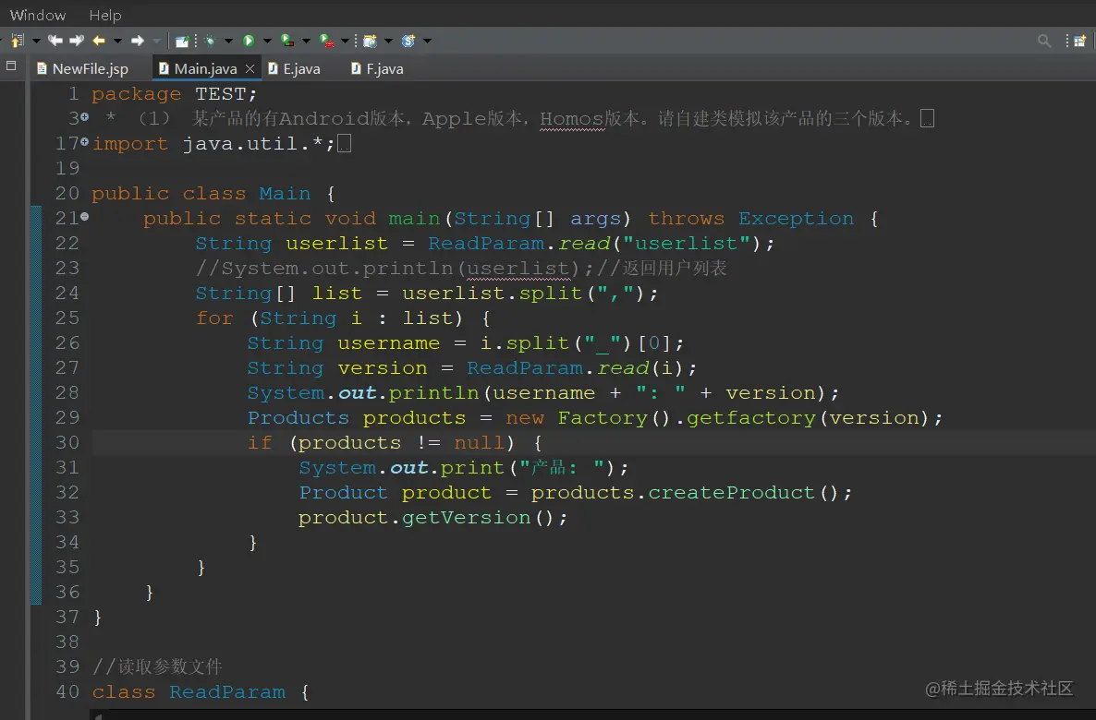The image size is (1096, 720).
Task: Click the minimize view icon beside tabs
Action: [10, 66]
